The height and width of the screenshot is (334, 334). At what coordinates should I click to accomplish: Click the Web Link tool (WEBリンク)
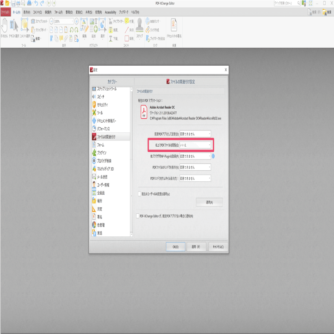153,21
